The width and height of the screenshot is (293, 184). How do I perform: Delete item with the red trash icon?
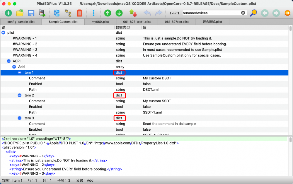tap(79, 13)
